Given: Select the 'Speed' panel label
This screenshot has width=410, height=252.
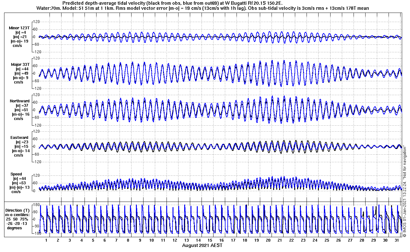Looking at the screenshot, I should 16,174.
